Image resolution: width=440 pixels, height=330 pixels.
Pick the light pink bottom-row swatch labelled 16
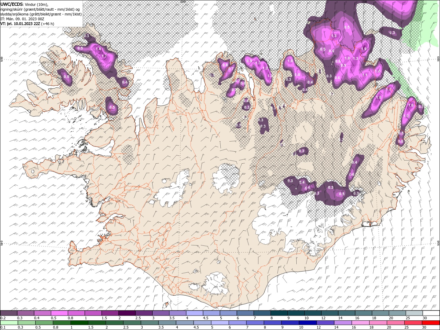pos(360,323)
